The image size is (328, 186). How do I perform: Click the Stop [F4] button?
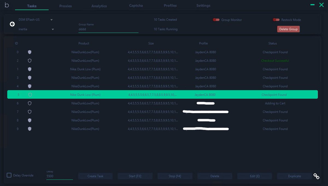pos(175,176)
